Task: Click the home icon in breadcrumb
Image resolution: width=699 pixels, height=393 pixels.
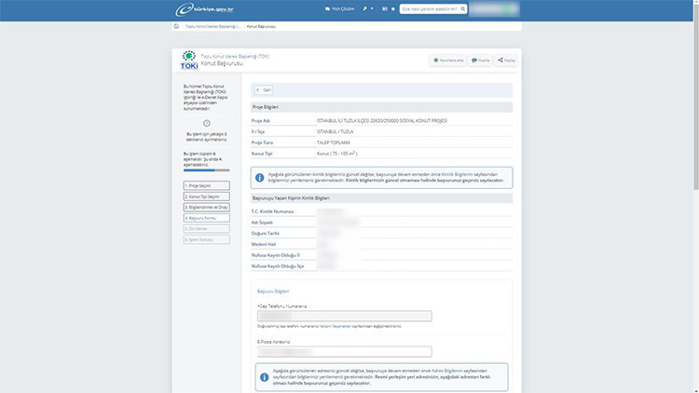Action: pyautogui.click(x=178, y=26)
